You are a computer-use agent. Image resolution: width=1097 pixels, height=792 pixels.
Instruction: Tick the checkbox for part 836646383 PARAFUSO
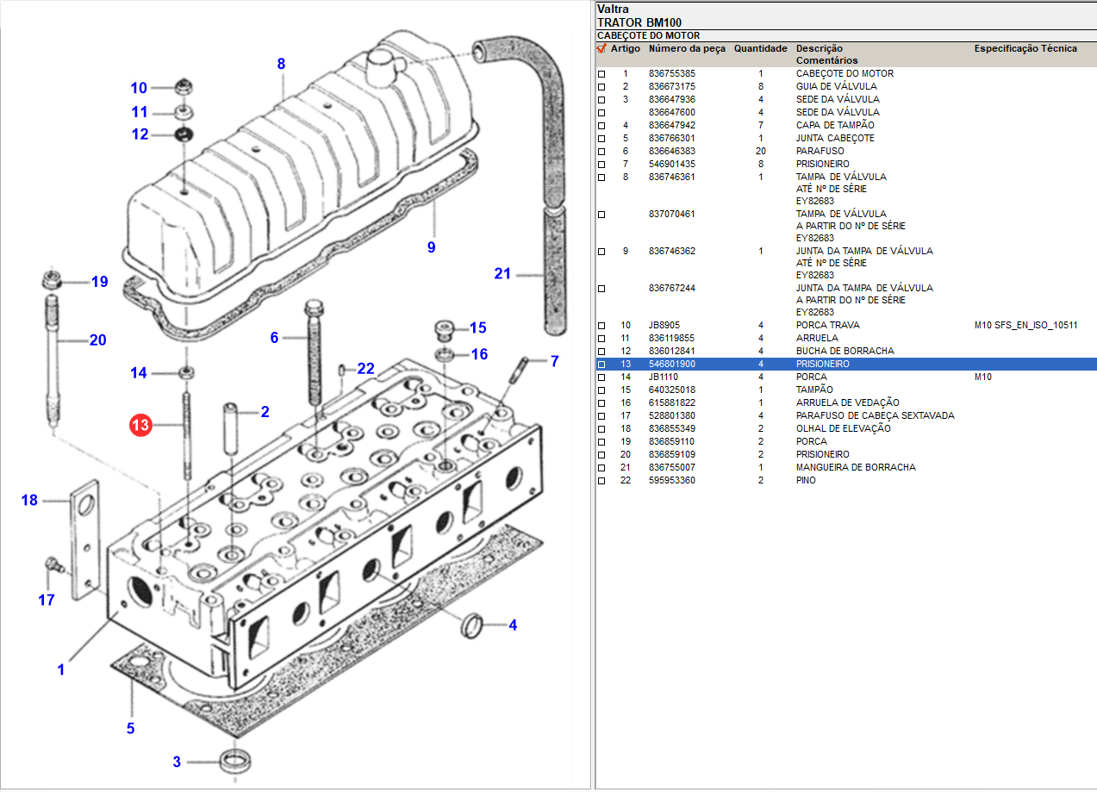(601, 152)
